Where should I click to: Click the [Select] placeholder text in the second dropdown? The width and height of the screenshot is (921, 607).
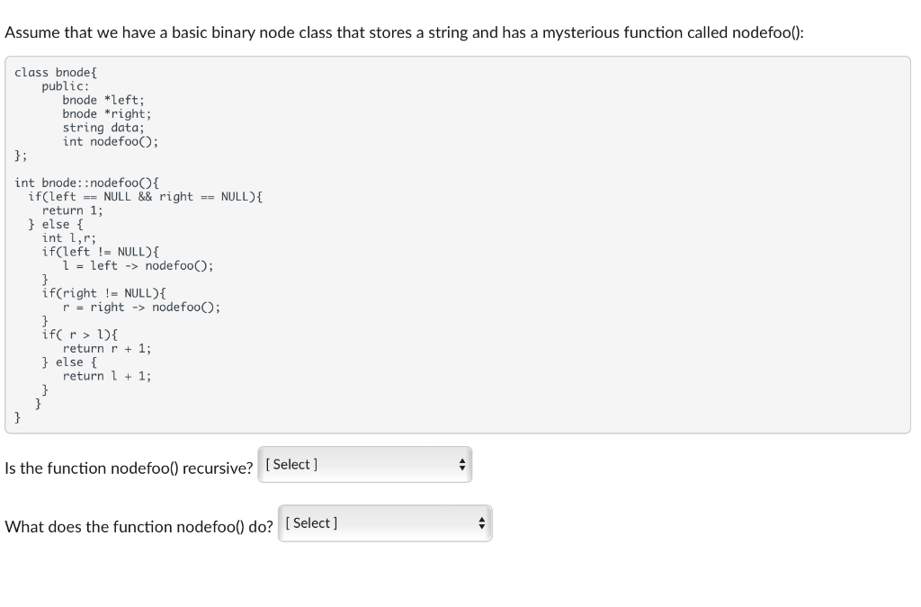[309, 522]
